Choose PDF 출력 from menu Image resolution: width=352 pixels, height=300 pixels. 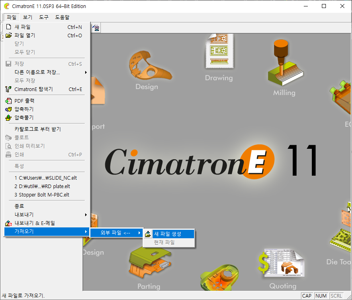pyautogui.click(x=47, y=101)
